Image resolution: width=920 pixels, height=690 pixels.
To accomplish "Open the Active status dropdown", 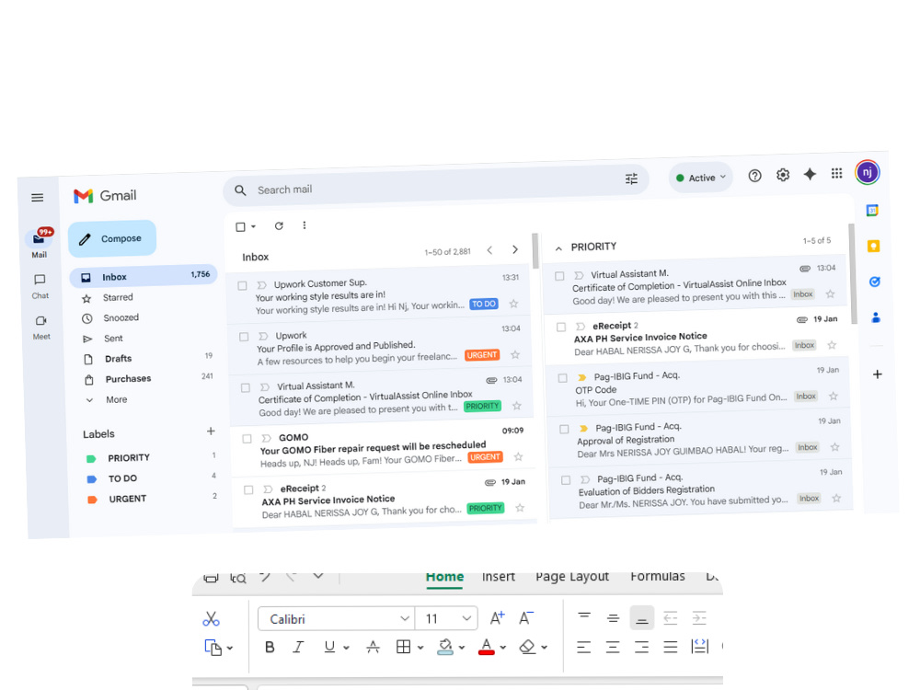I will [701, 178].
